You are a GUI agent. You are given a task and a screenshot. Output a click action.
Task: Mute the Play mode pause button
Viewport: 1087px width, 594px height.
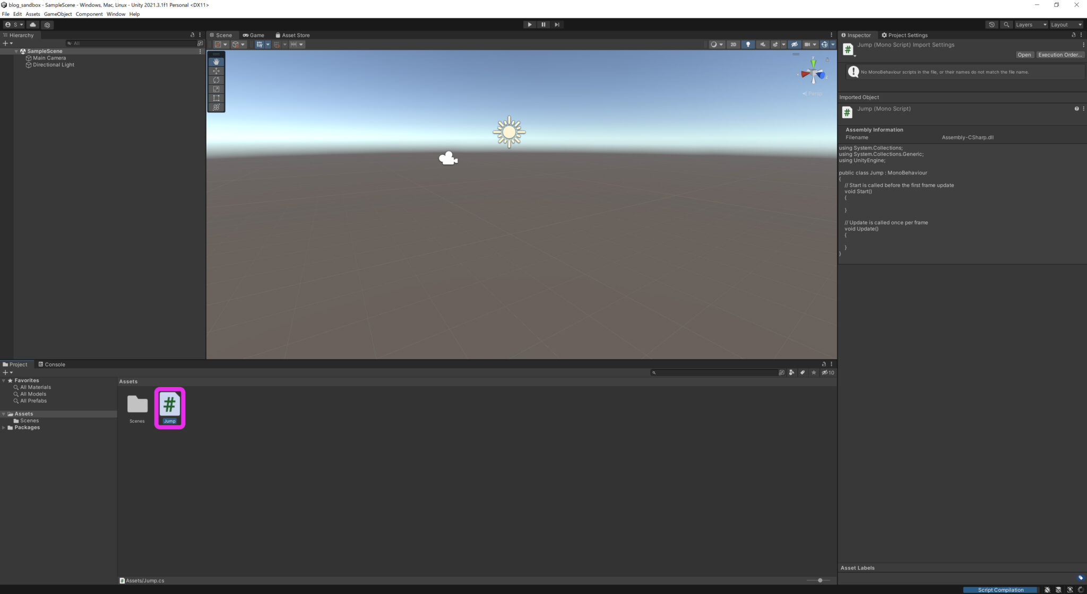(543, 24)
